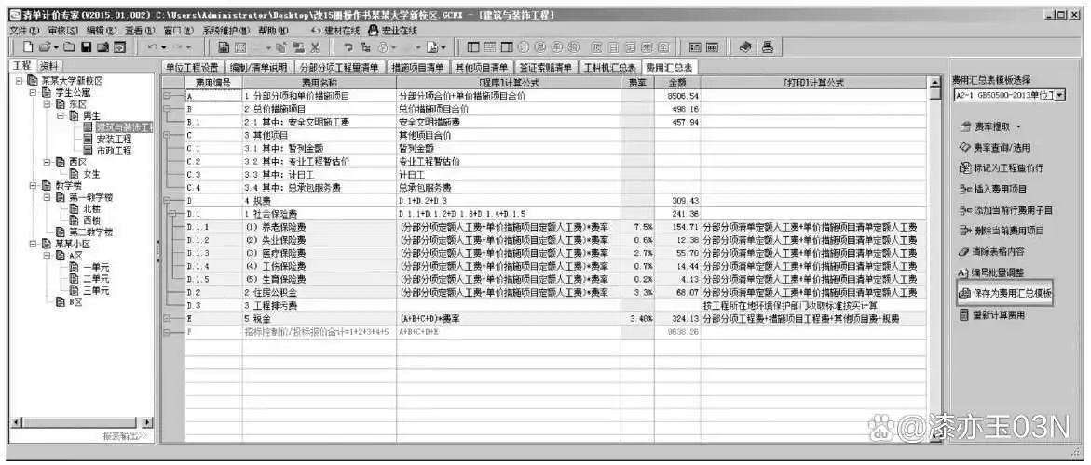Collapse the 学生公寓 tree node

[x=33, y=93]
